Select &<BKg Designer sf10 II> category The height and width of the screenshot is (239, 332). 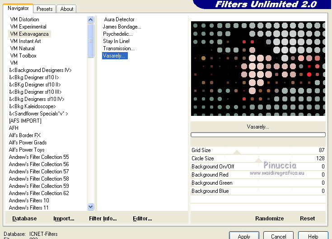(x=35, y=85)
